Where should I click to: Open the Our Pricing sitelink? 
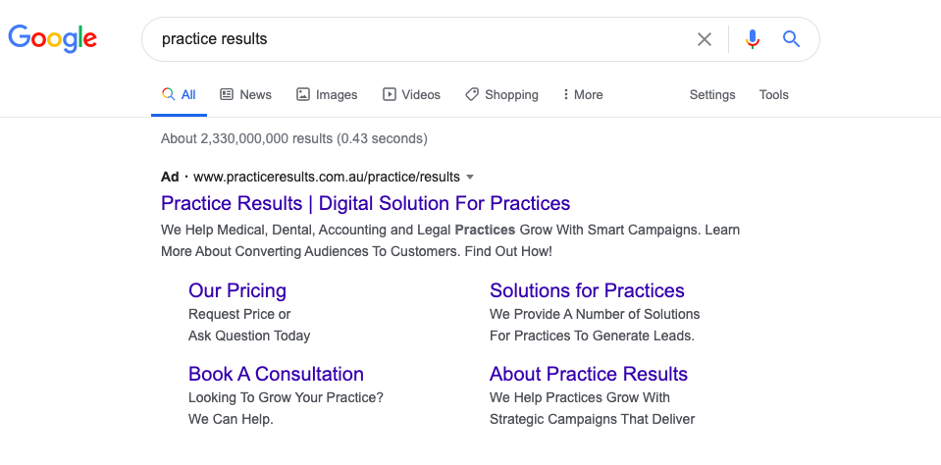click(x=237, y=290)
